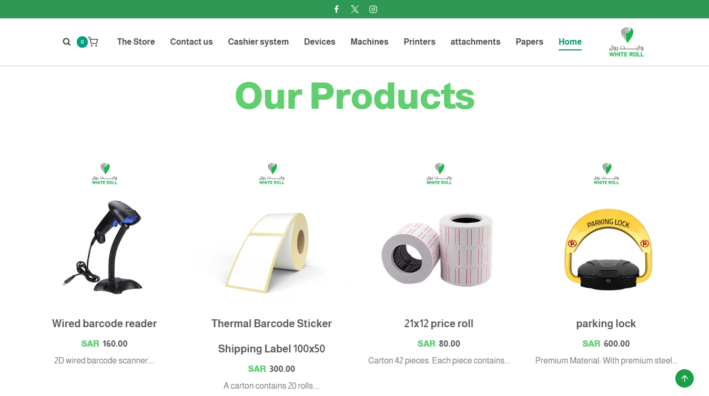709x396 pixels.
Task: Open the attachments menu item
Action: [475, 41]
